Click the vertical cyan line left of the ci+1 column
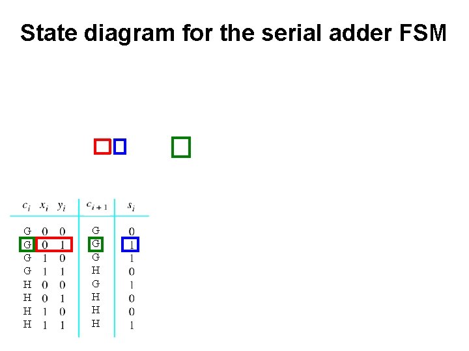469x351 pixels. coord(79,268)
